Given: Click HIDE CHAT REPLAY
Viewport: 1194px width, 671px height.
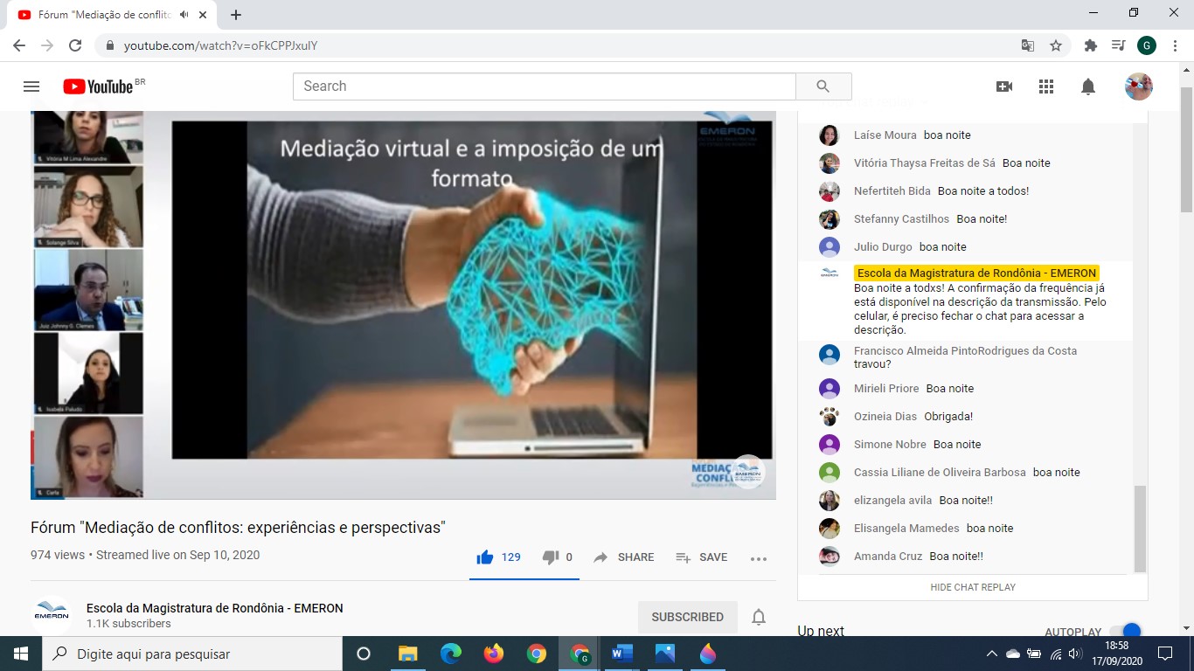Looking at the screenshot, I should 972,587.
